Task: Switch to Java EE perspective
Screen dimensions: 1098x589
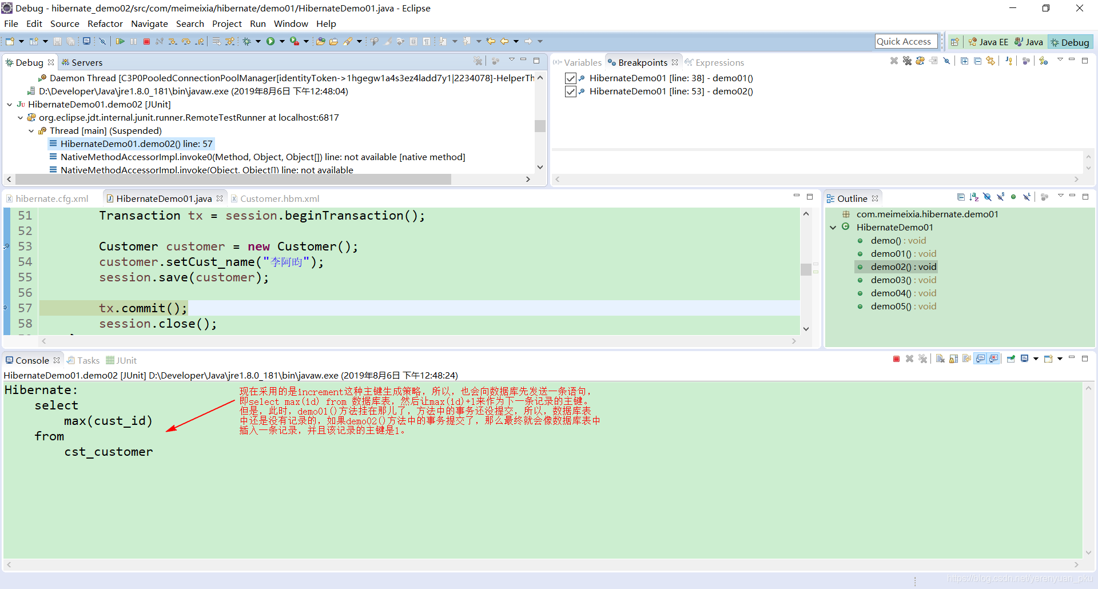Action: [x=988, y=42]
